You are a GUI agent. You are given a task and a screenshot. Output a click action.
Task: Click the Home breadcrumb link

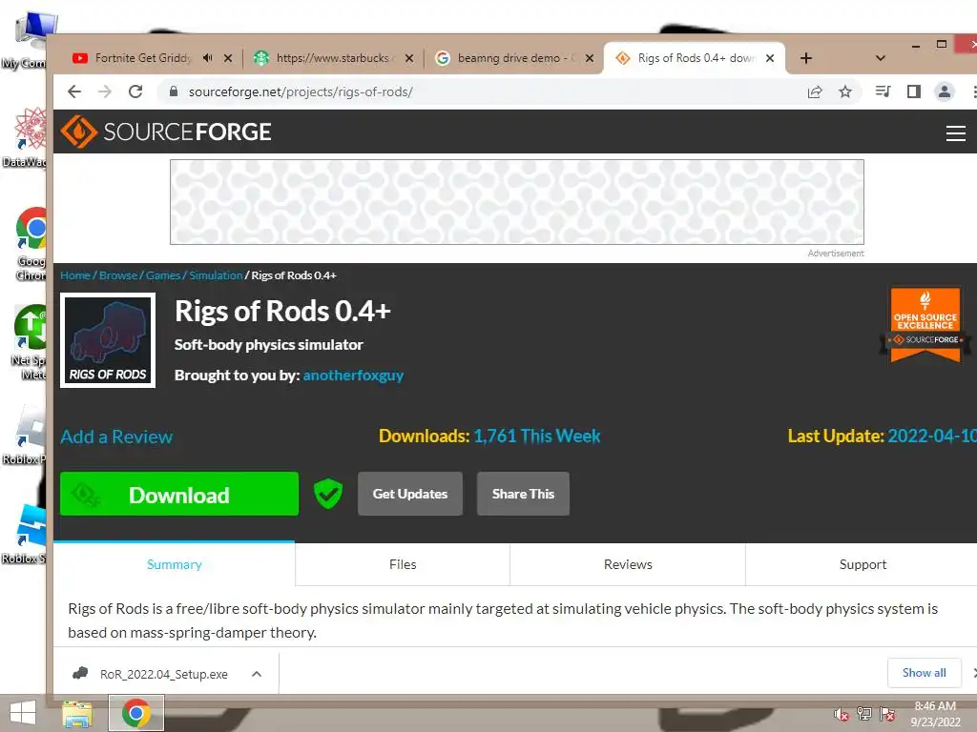pyautogui.click(x=75, y=275)
